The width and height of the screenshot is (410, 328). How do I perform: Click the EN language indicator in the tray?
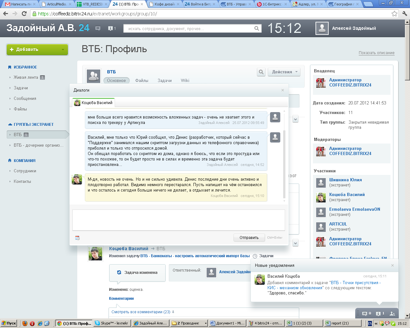click(370, 324)
